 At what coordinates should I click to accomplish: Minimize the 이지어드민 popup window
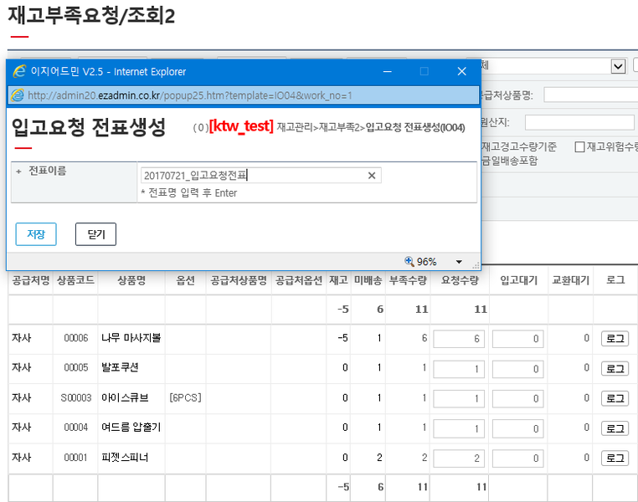[x=385, y=71]
